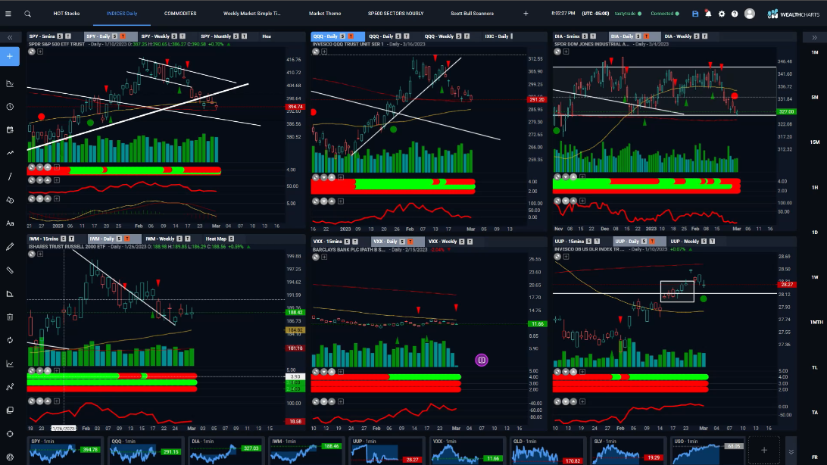The image size is (827, 465).
Task: Open SPY - Monthly chart tab
Action: (x=216, y=36)
